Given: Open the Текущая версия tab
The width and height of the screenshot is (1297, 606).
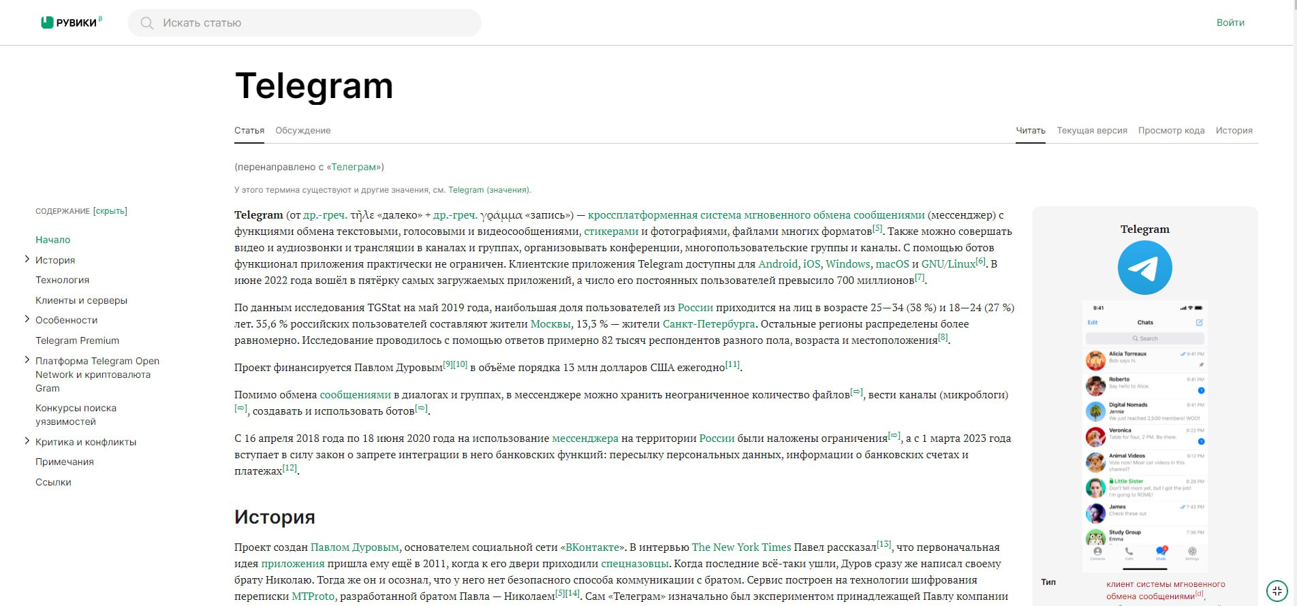Looking at the screenshot, I should (x=1092, y=130).
